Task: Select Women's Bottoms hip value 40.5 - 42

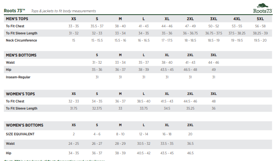Action: [144, 153]
